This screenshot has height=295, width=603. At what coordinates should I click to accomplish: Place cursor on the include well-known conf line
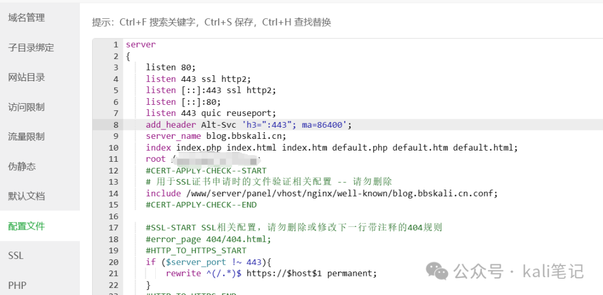click(322, 193)
